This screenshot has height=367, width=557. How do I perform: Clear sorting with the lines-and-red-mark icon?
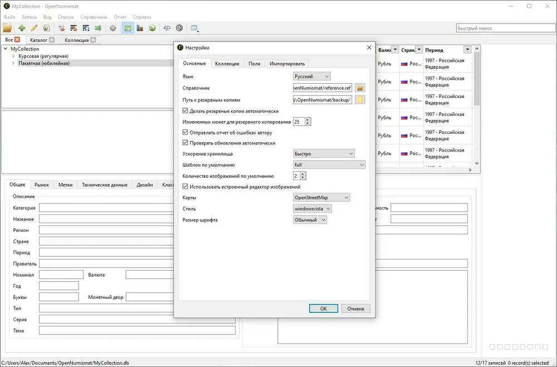click(x=74, y=28)
